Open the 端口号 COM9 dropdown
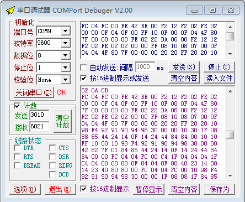Viewport: 245px width, 202px height. (x=66, y=31)
